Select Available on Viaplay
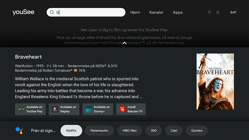 click(x=64, y=109)
